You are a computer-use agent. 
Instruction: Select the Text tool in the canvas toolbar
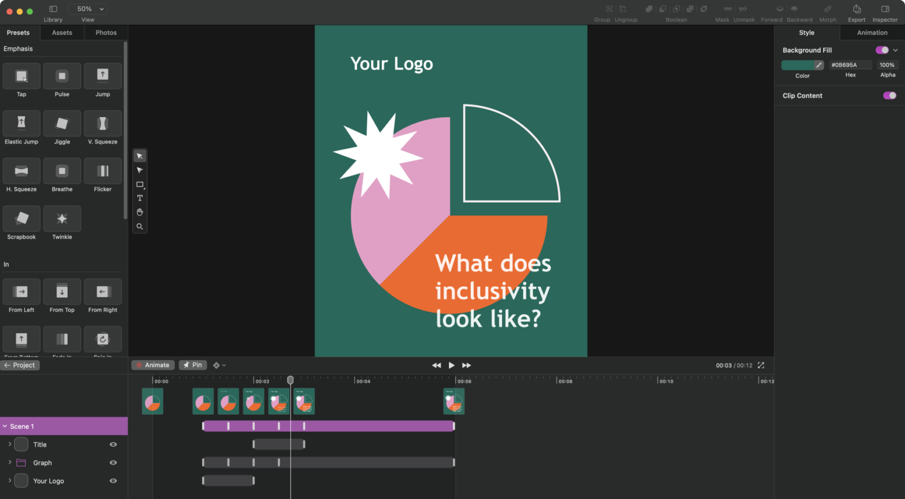click(x=140, y=198)
